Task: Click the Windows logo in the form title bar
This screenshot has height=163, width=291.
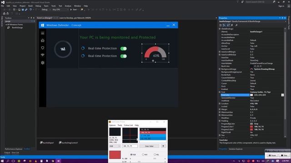Action: pyautogui.click(x=42, y=25)
